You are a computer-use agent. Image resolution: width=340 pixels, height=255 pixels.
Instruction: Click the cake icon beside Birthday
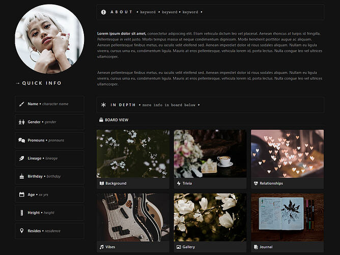21,176
